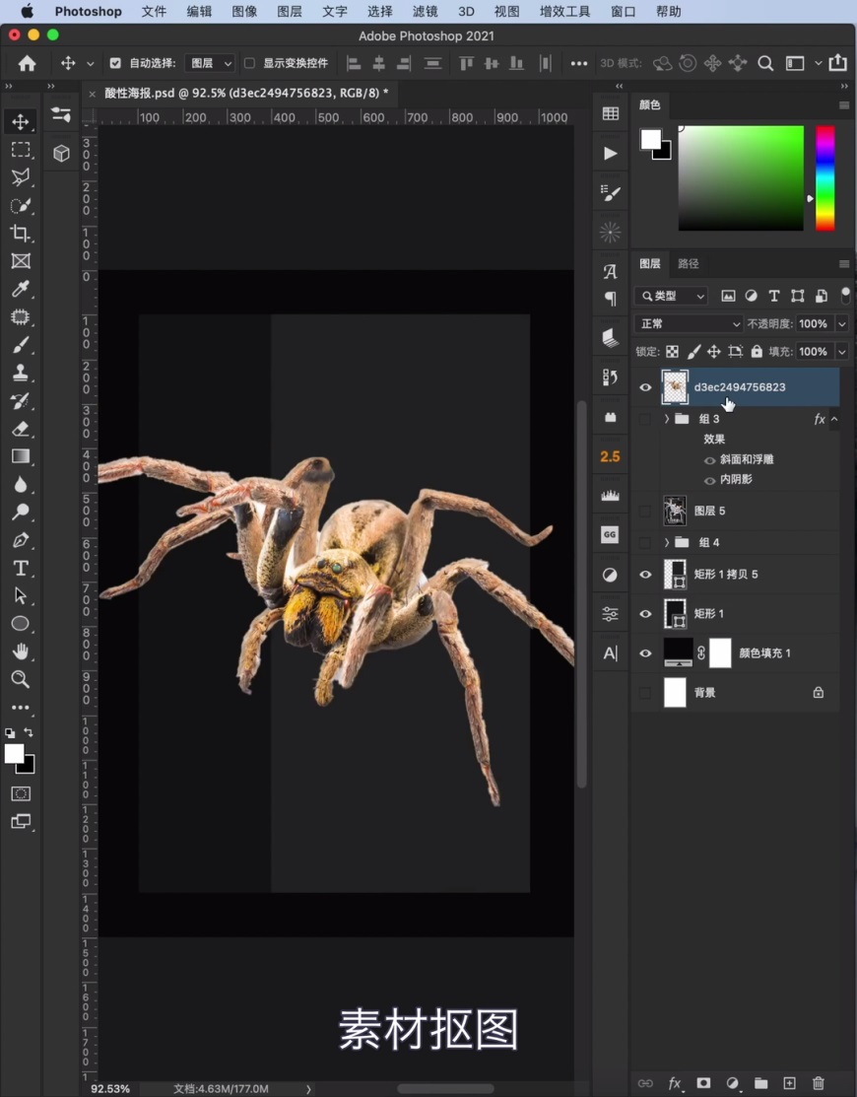Expand the 组 4 group
857x1097 pixels.
[666, 542]
